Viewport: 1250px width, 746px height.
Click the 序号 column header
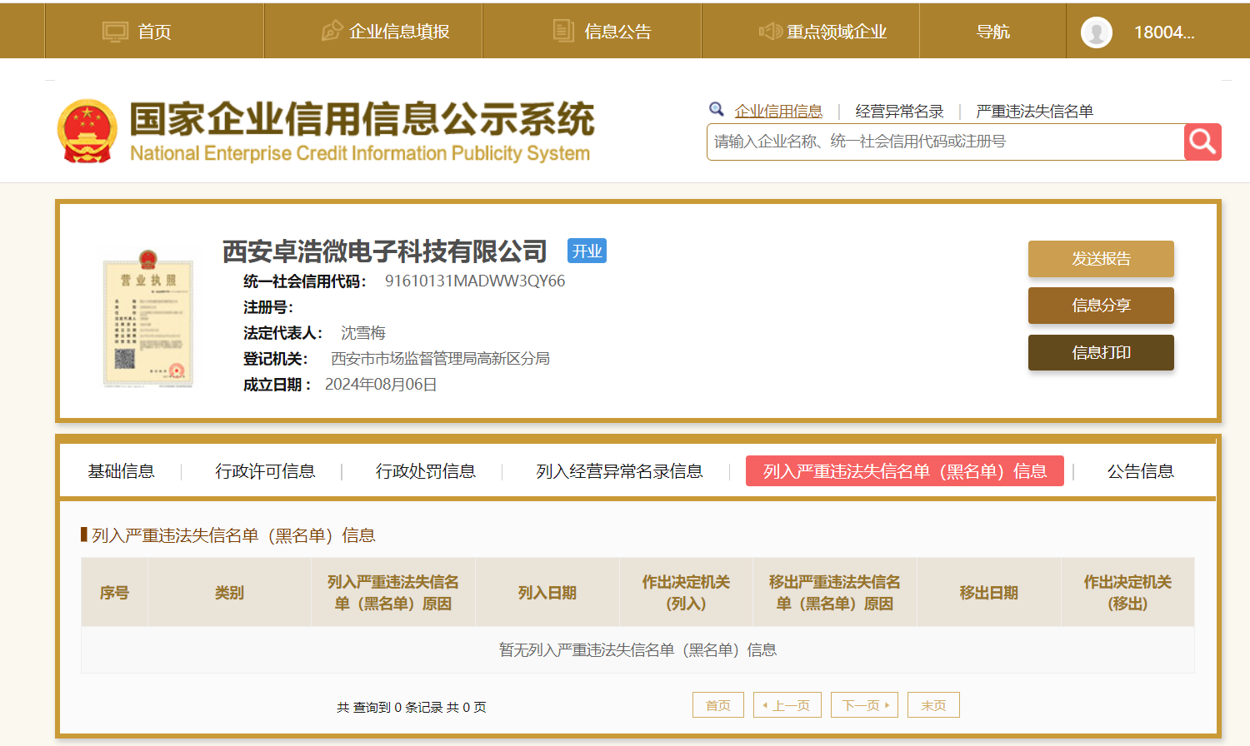point(114,593)
